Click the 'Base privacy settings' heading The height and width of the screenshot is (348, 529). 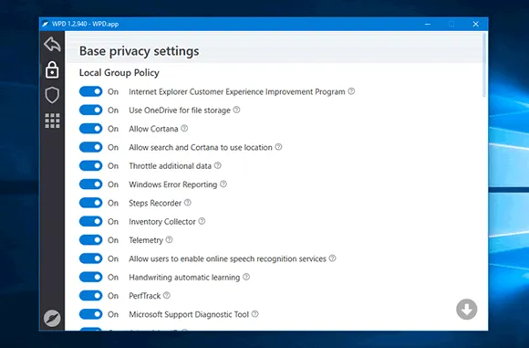[x=139, y=51]
